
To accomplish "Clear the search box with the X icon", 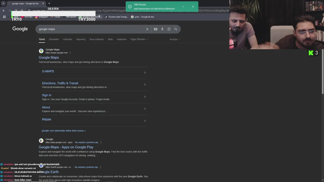I will (x=147, y=29).
